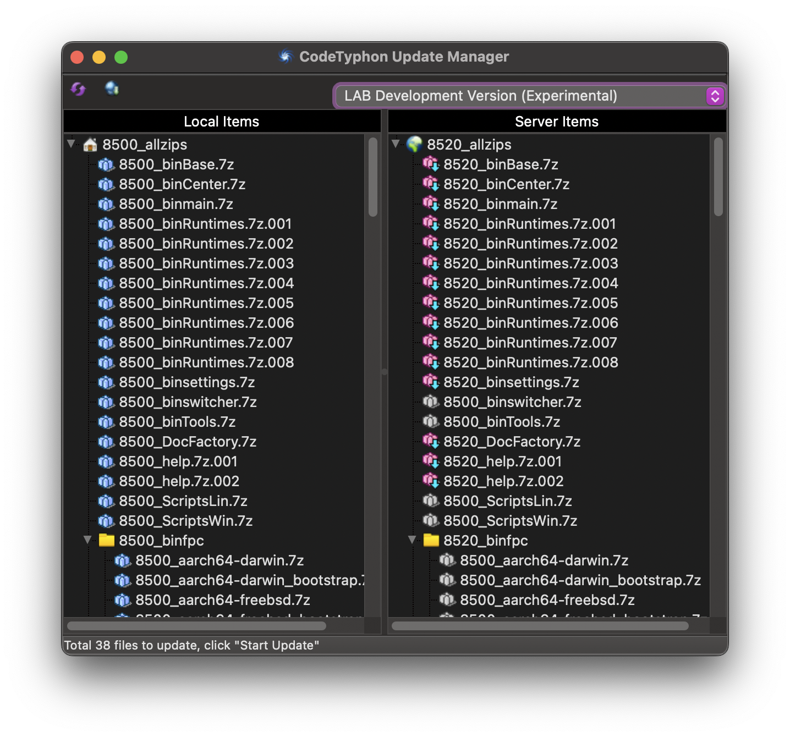Click the globe icon beside 8520_allzips

click(414, 144)
